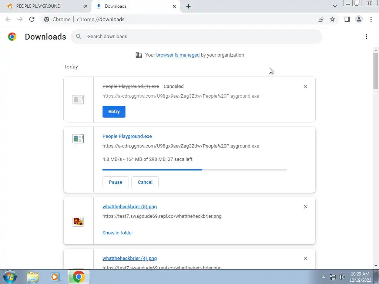Image resolution: width=379 pixels, height=284 pixels.
Task: Cancel the People Playground.exe download
Action: point(145,182)
